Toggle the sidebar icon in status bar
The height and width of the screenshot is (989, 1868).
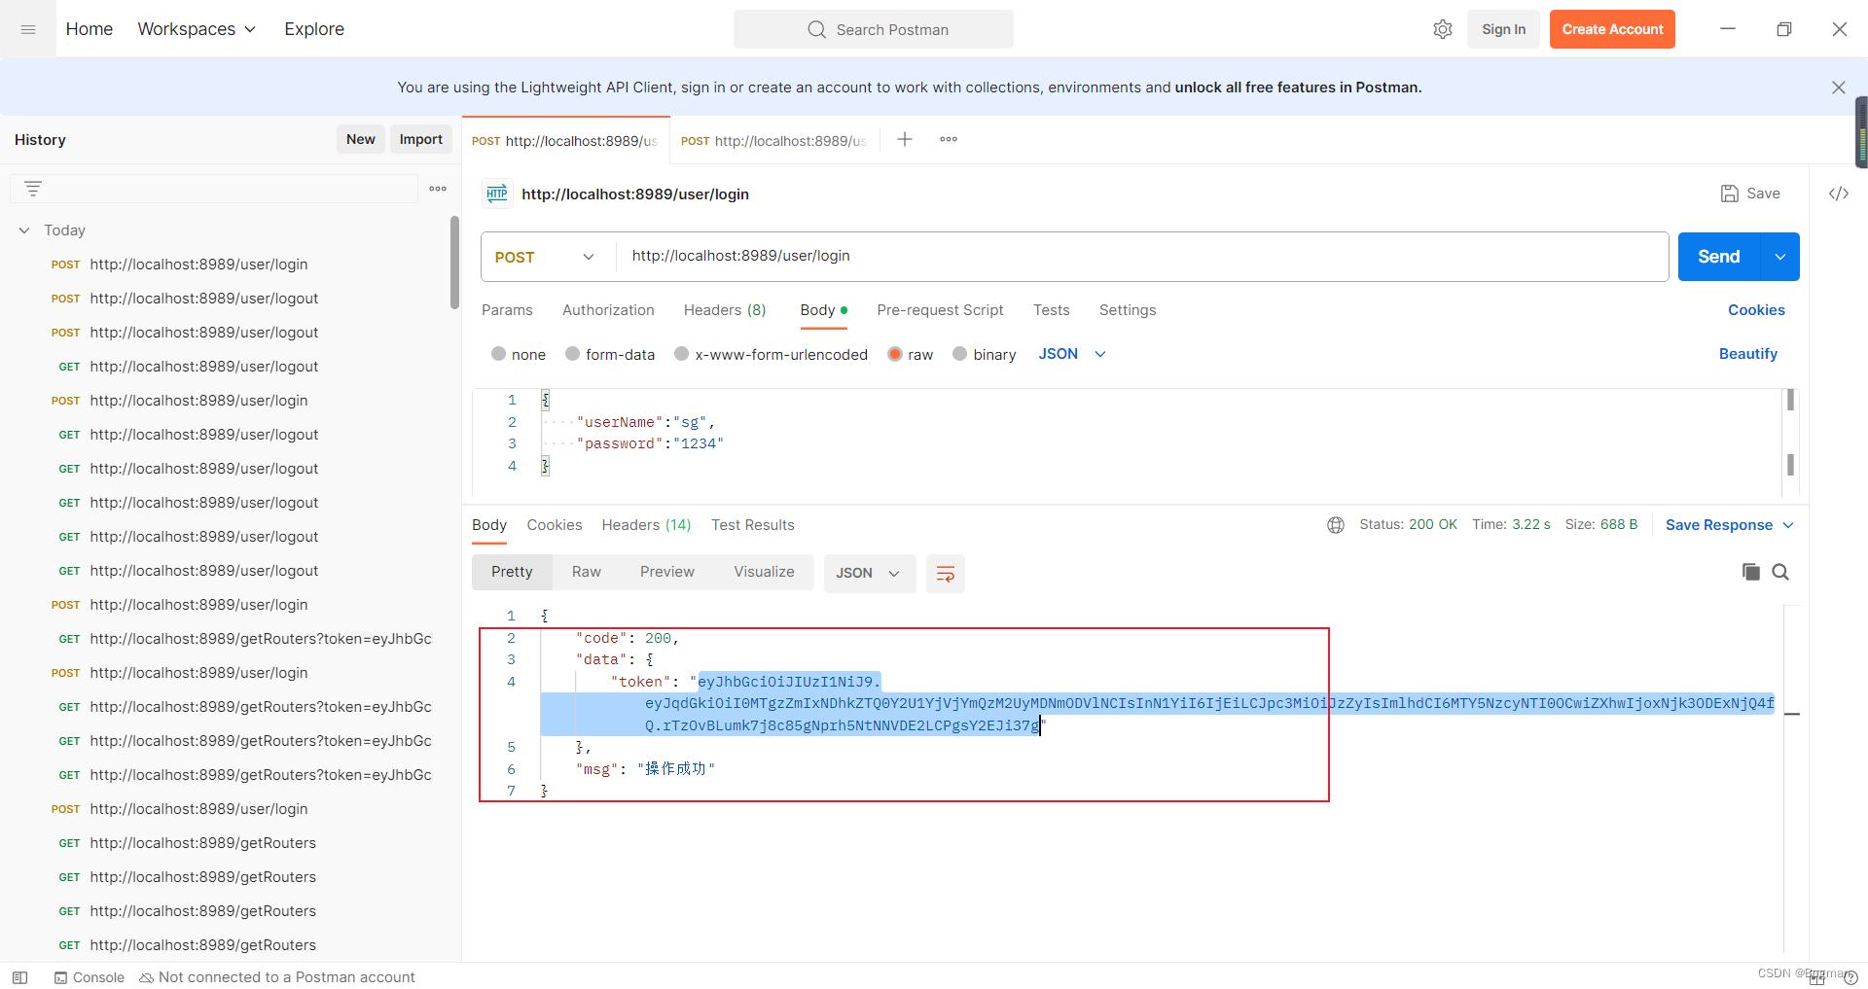[x=19, y=977]
